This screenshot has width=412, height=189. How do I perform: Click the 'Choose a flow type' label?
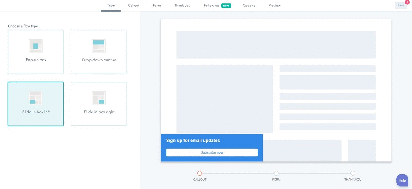tap(23, 26)
